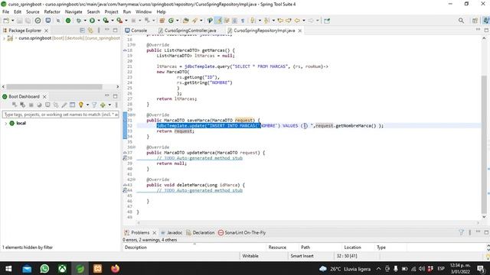Open External Tools dropdown arrow
This screenshot has height=275, width=490.
126,21
